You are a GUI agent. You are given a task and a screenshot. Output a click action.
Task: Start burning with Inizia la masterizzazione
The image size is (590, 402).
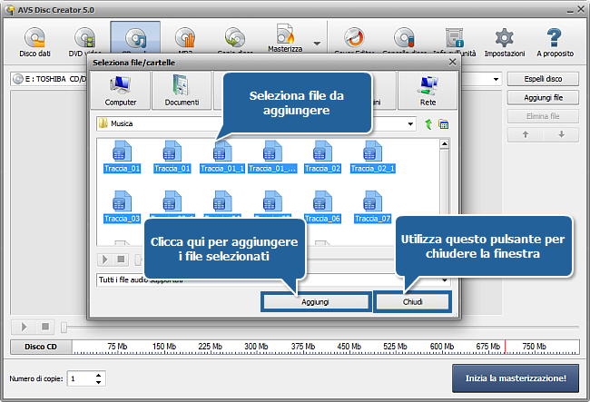(515, 377)
